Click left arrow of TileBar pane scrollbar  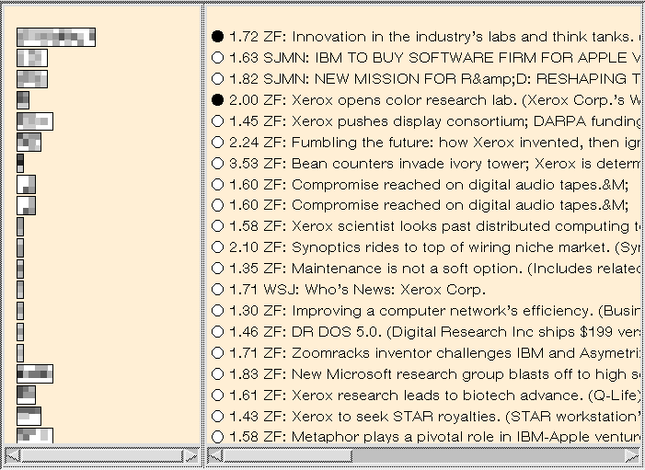click(x=11, y=455)
